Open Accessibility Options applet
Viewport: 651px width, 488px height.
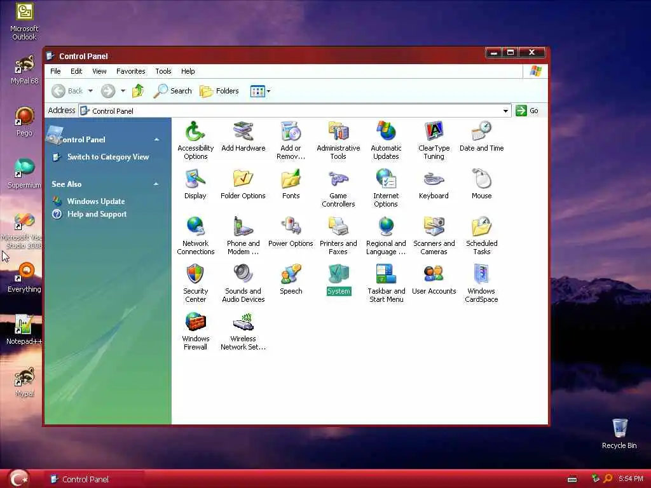(195, 140)
